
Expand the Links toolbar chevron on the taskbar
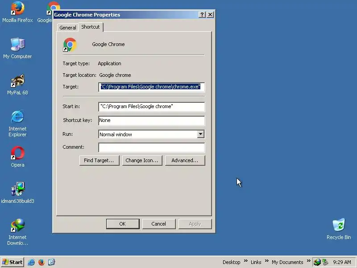point(266,261)
